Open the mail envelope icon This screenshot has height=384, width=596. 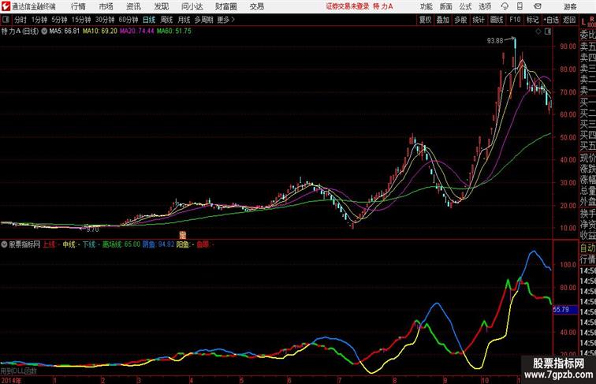pos(538,6)
